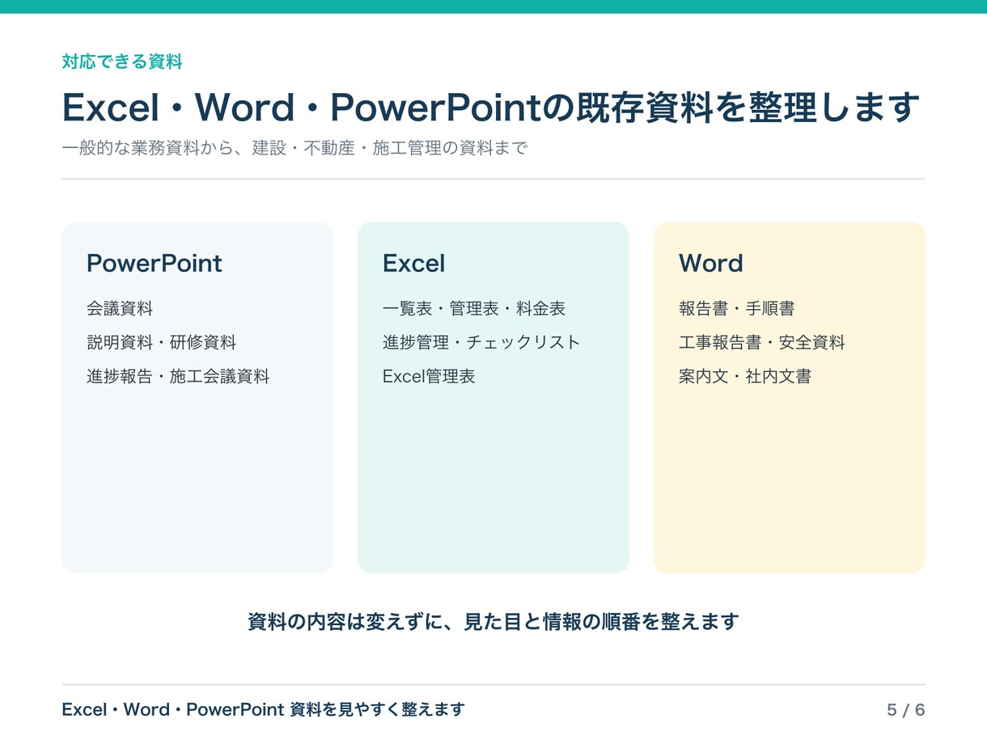The height and width of the screenshot is (740, 987).
Task: Select the "Word" card heading
Action: pyautogui.click(x=710, y=264)
